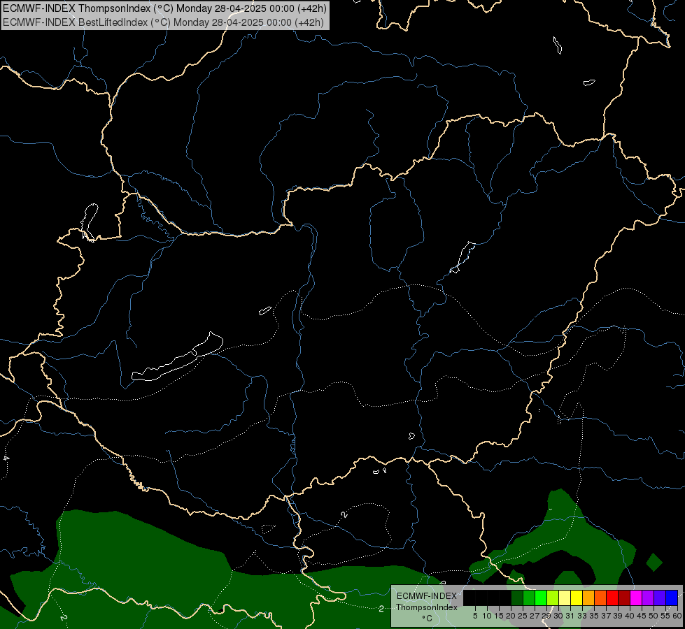
Task: Click the magenta 40–45 legend swatch
Action: 635,598
